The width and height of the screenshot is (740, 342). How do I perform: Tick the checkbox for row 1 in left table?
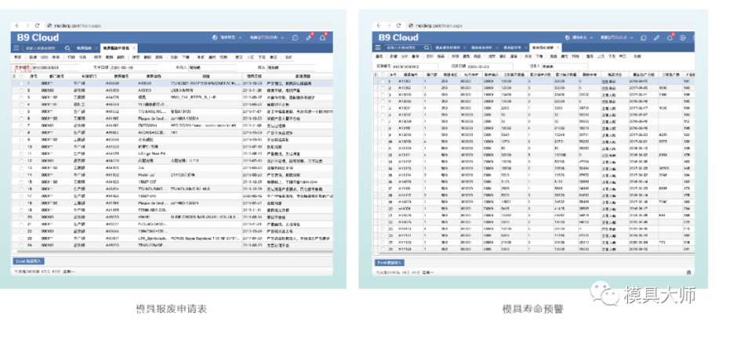[x=20, y=82]
